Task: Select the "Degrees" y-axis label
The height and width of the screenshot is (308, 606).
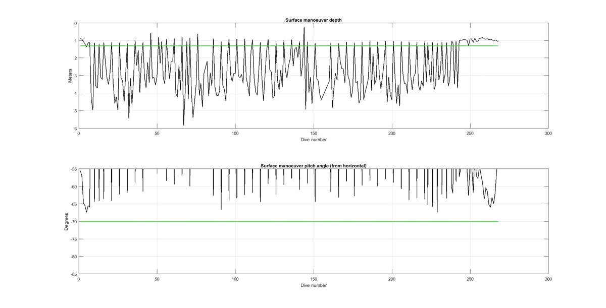Action: coord(66,221)
